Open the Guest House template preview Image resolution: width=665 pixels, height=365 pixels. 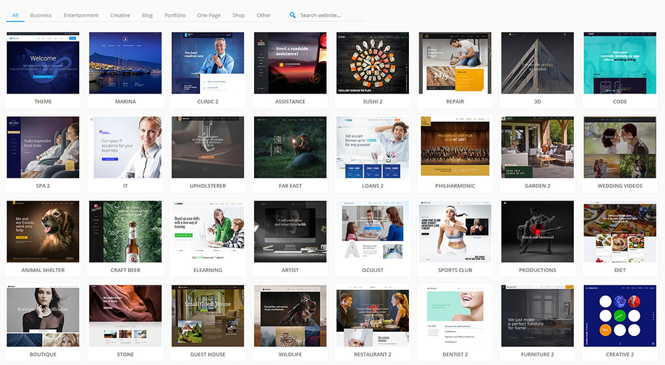(x=207, y=316)
